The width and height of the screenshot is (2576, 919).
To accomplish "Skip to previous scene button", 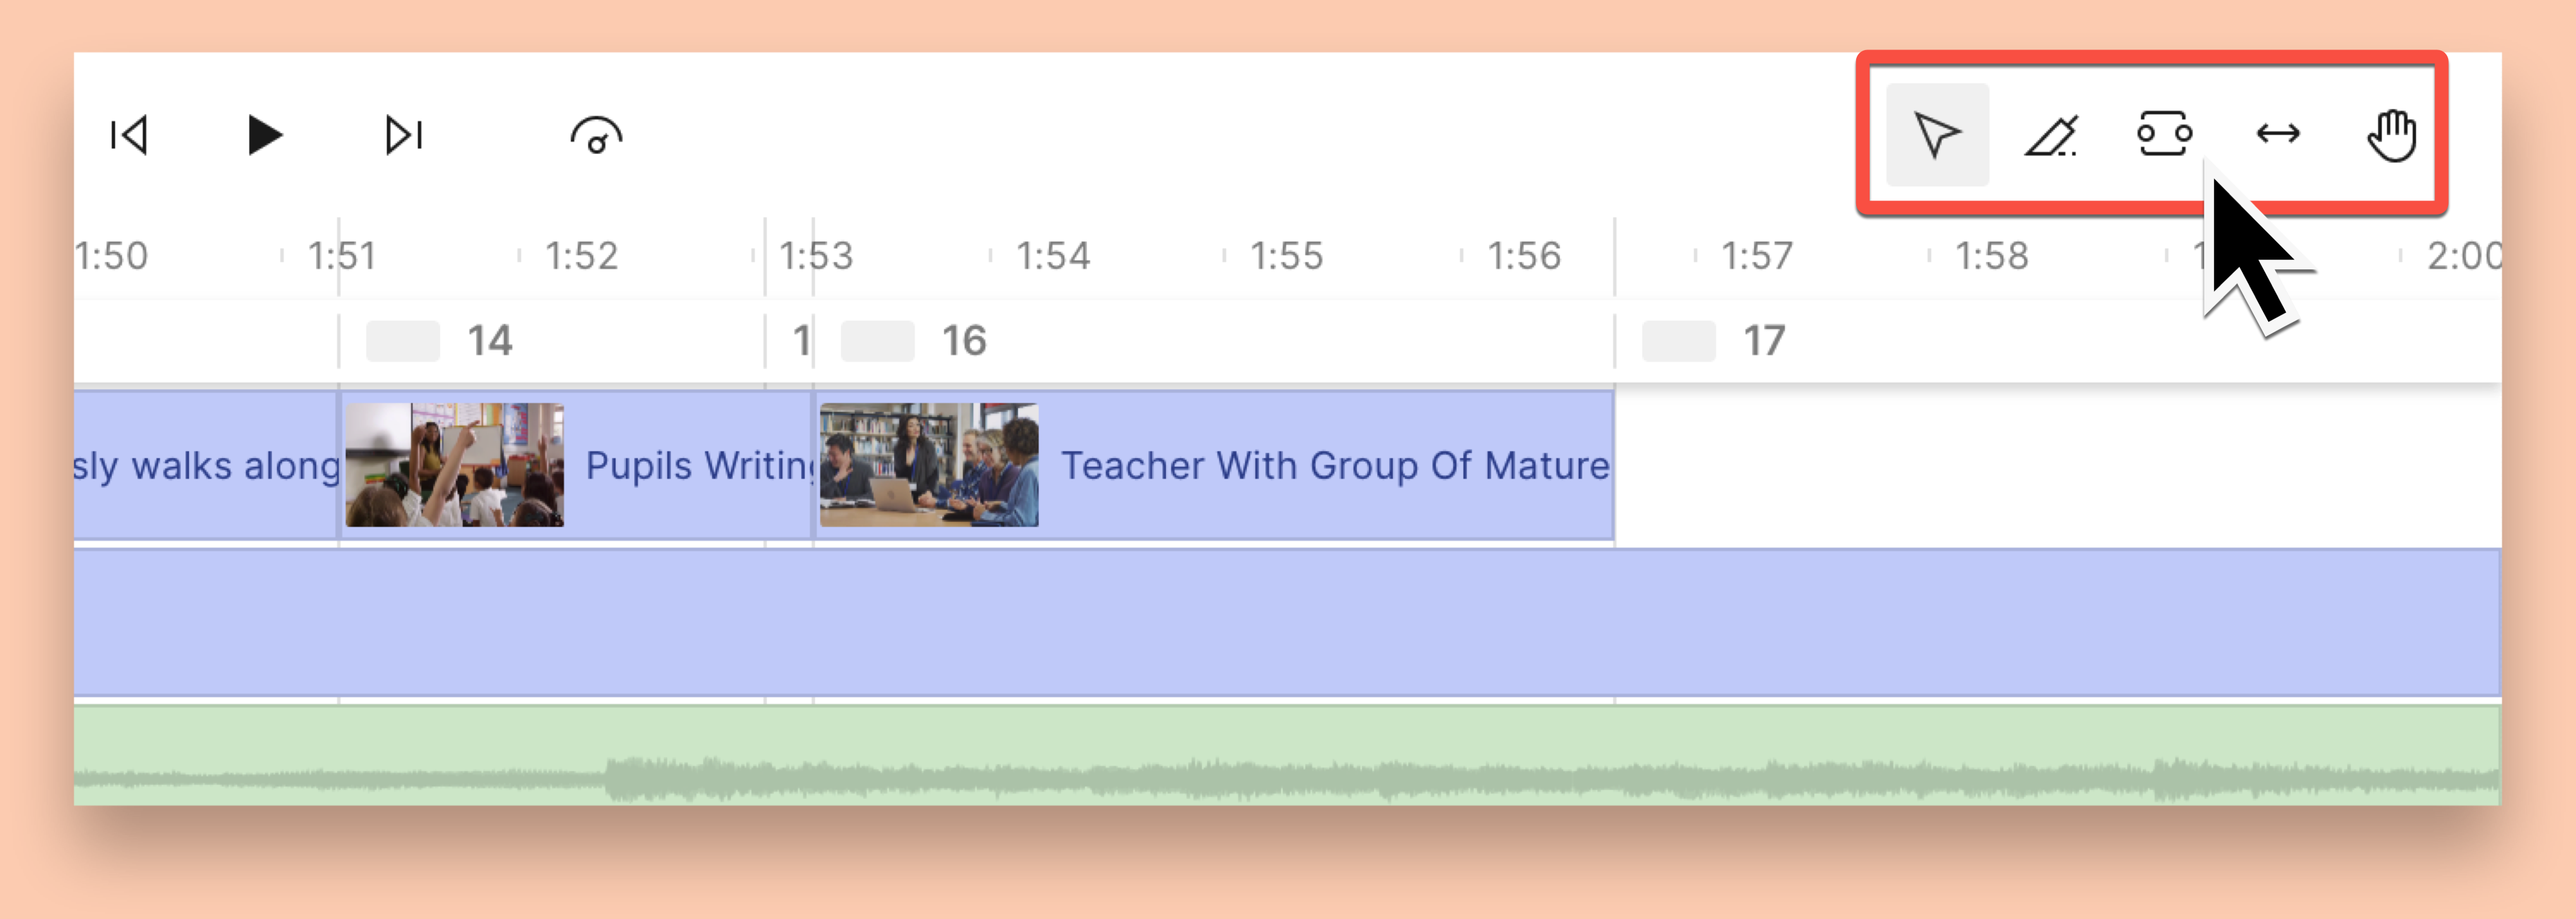I will click(x=129, y=135).
